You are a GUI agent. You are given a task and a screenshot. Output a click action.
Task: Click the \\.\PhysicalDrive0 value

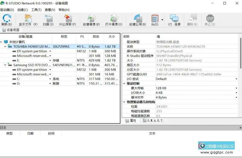coord(169,51)
